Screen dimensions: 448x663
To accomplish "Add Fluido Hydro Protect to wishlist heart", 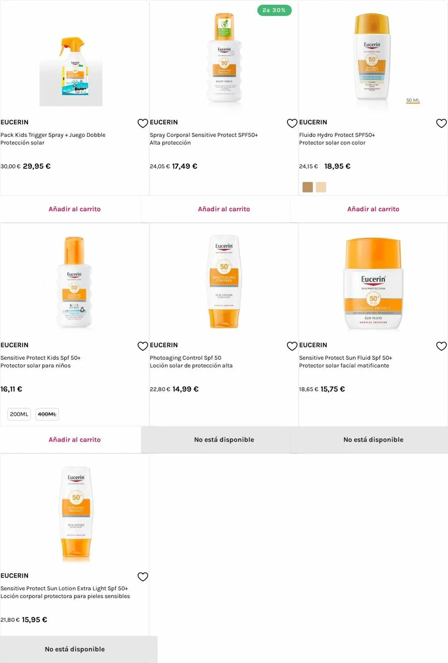I will [441, 123].
